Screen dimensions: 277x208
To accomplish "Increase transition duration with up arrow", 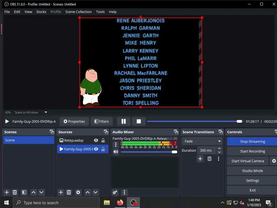I will coord(219,148).
